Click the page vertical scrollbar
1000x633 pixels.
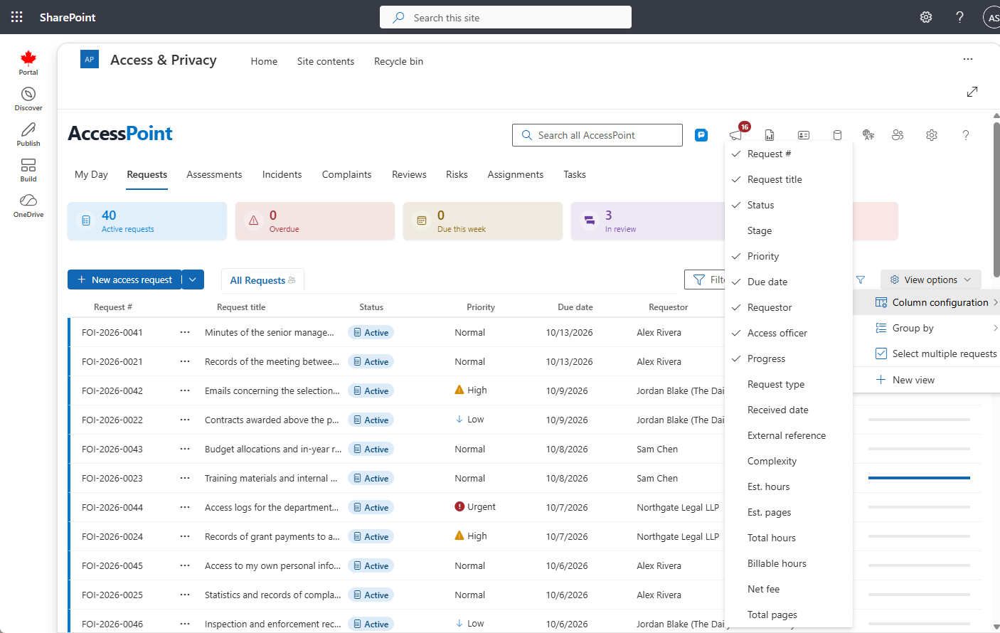tap(996, 199)
